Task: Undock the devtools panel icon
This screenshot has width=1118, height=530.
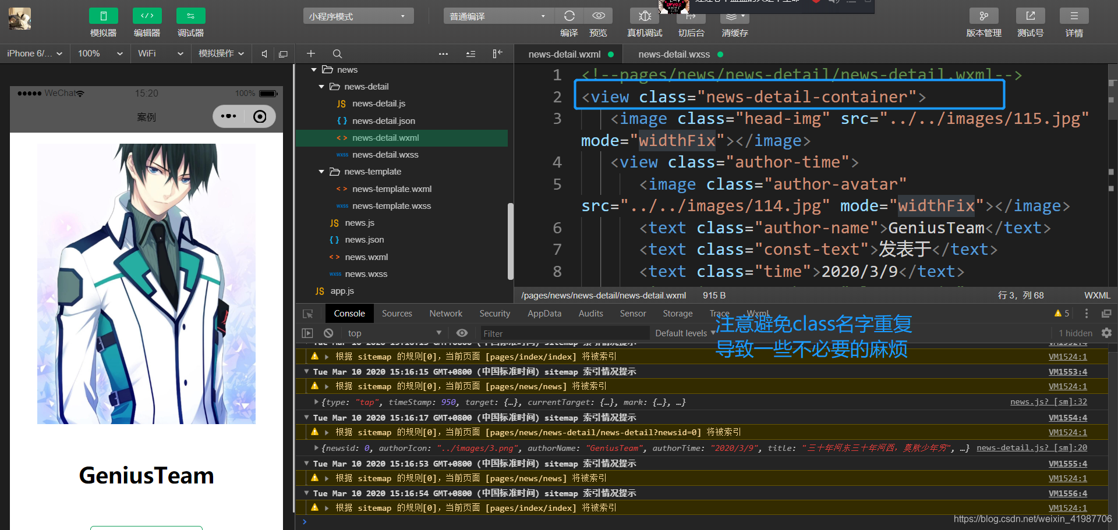Action: (1106, 314)
